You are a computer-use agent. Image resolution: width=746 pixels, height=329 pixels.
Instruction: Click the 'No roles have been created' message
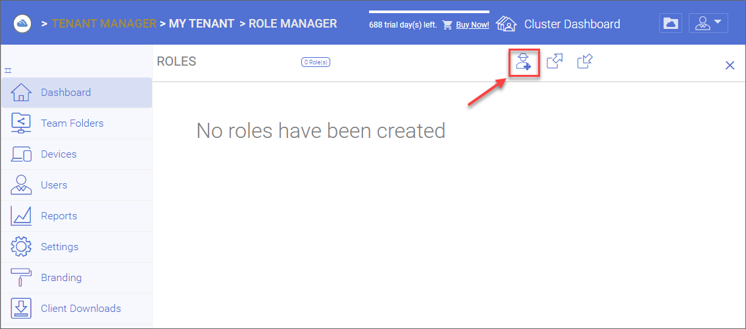click(320, 131)
